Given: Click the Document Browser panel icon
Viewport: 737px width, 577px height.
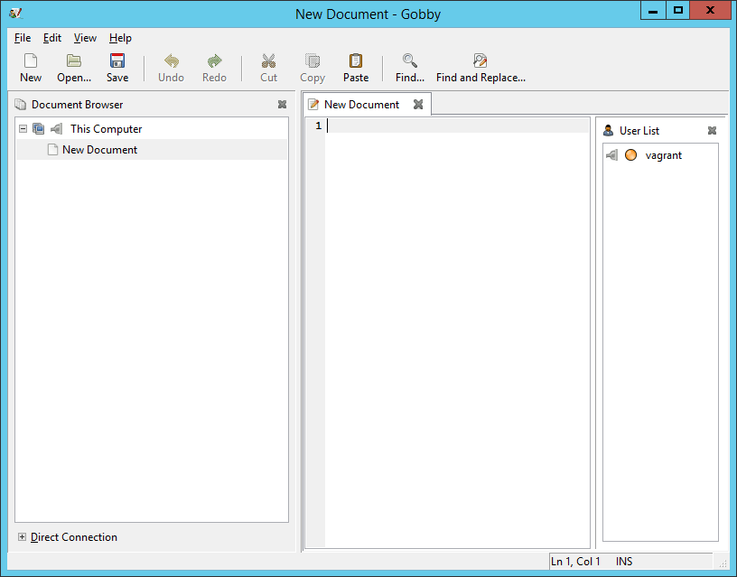Looking at the screenshot, I should click(20, 105).
